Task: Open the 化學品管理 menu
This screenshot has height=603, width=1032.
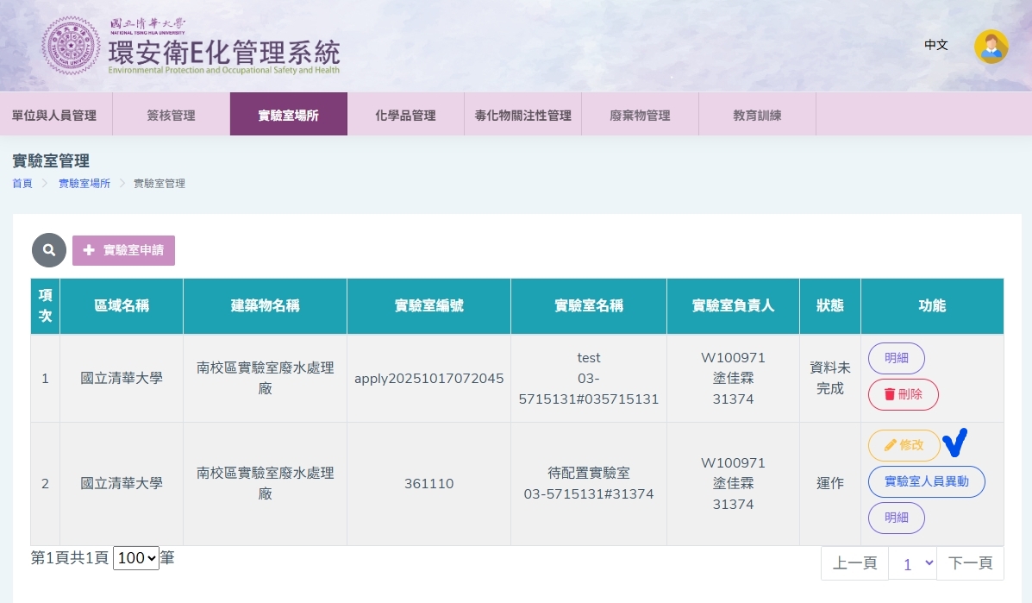Action: click(405, 115)
